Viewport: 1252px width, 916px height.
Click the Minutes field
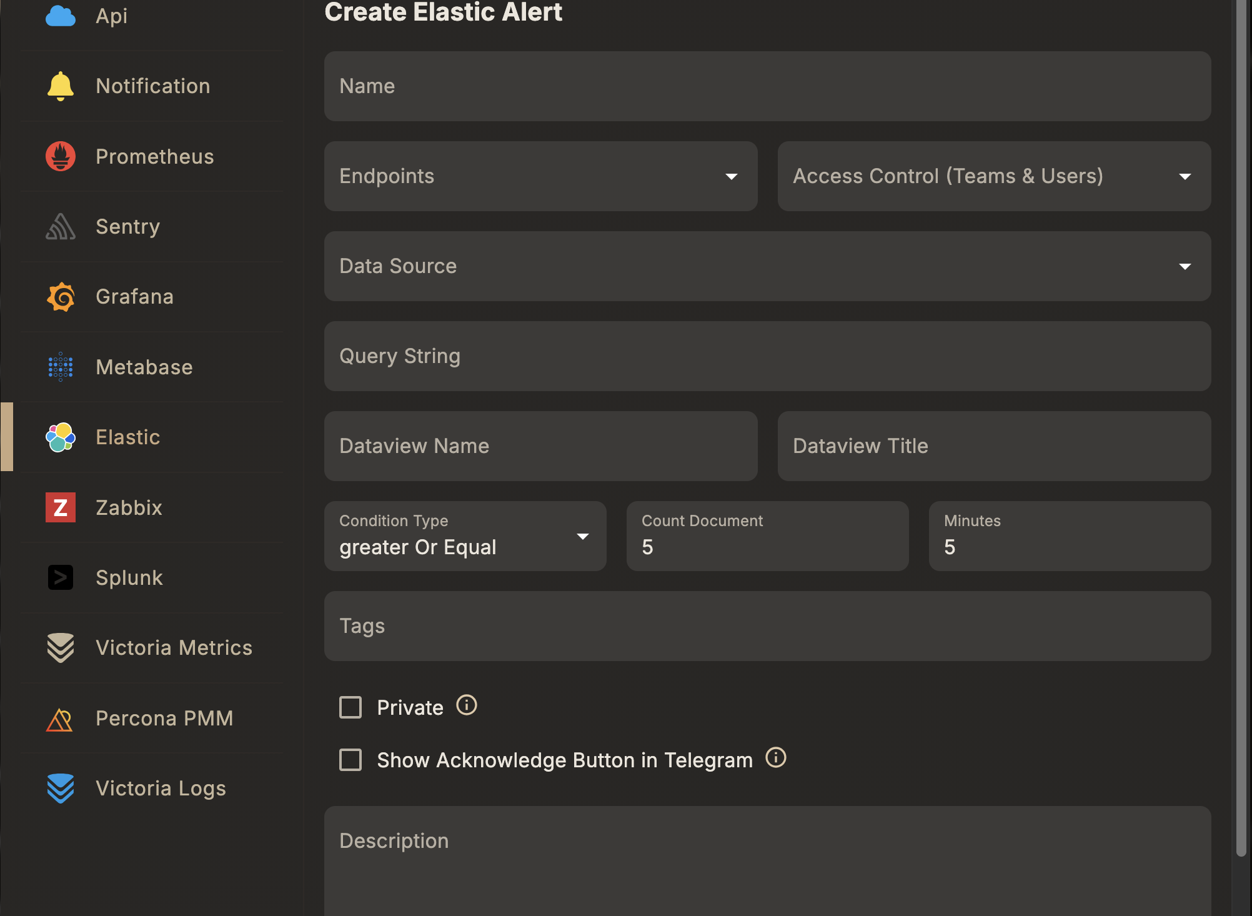point(1070,536)
